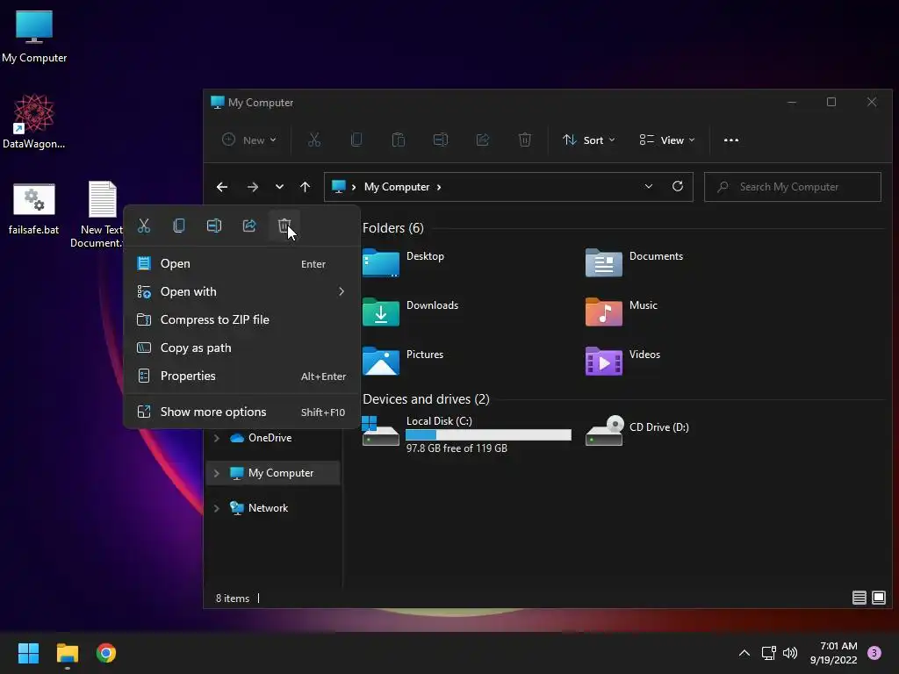Screen dimensions: 899x674
Task: Open the Pictures folder
Action: (x=404, y=361)
